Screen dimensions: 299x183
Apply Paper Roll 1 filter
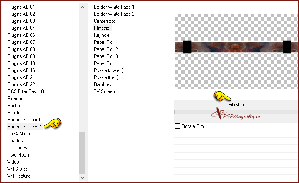[105, 42]
